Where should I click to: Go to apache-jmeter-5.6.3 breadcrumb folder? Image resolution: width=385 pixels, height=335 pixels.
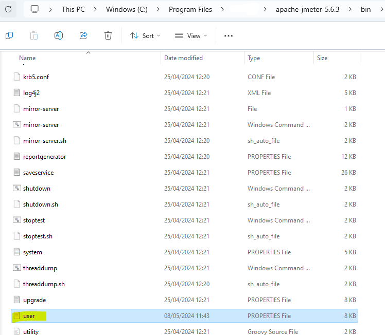pos(307,9)
